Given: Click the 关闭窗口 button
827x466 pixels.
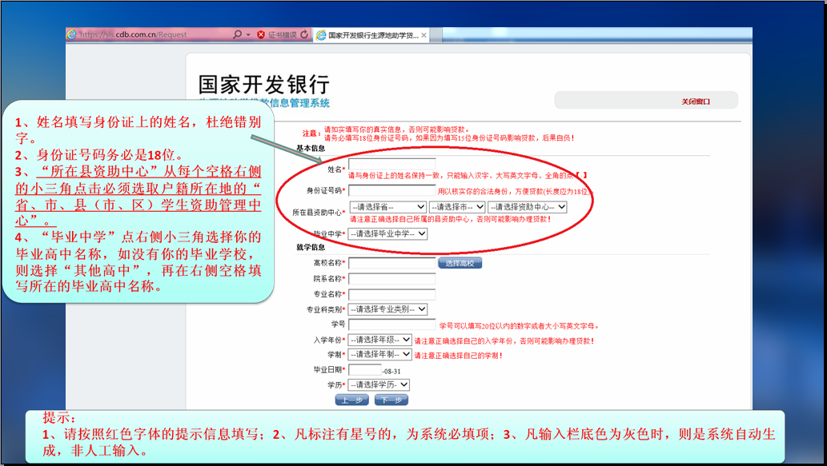Looking at the screenshot, I should click(x=695, y=102).
